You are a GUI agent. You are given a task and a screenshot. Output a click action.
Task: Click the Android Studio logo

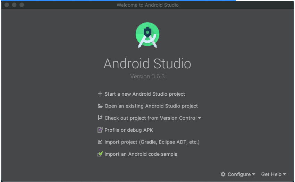[x=147, y=35]
